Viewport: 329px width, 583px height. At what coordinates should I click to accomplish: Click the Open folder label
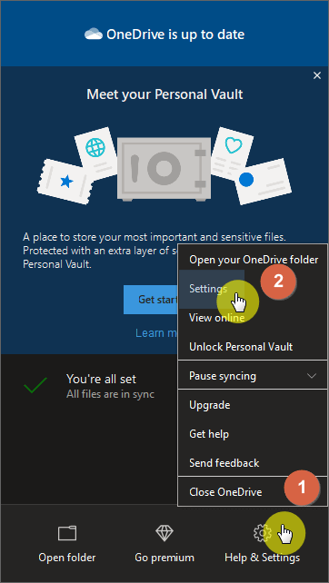pos(67,558)
